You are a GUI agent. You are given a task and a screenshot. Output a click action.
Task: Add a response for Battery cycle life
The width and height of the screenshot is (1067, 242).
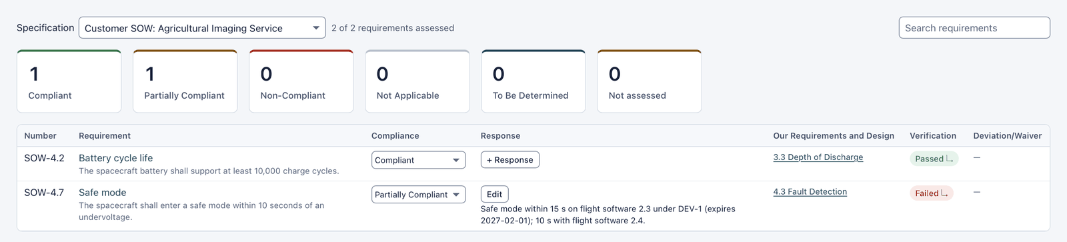tap(510, 160)
